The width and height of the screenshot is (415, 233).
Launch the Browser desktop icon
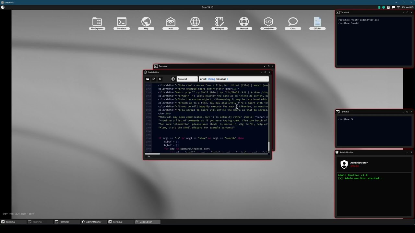coord(195,24)
